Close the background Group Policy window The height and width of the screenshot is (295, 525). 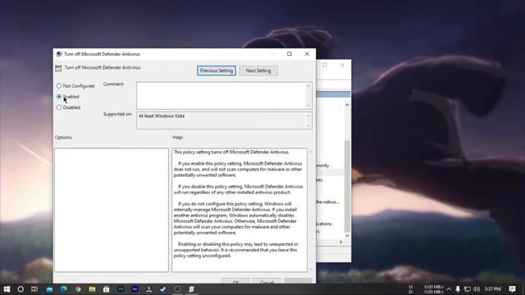tap(342, 65)
